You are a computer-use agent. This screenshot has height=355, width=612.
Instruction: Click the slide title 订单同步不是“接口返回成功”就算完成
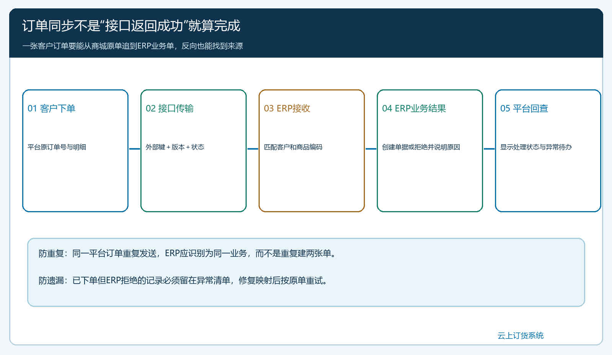(131, 26)
